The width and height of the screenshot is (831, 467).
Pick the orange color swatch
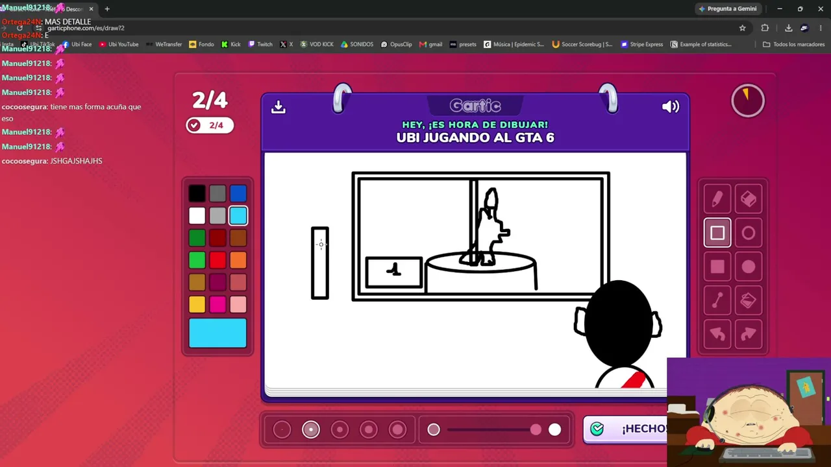(238, 260)
